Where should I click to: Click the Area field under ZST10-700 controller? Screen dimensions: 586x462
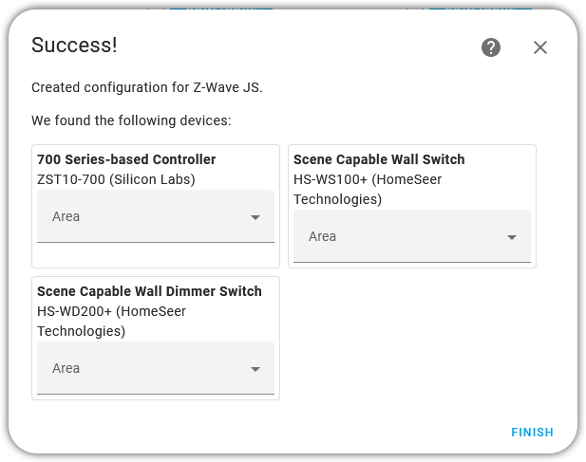pyautogui.click(x=142, y=216)
